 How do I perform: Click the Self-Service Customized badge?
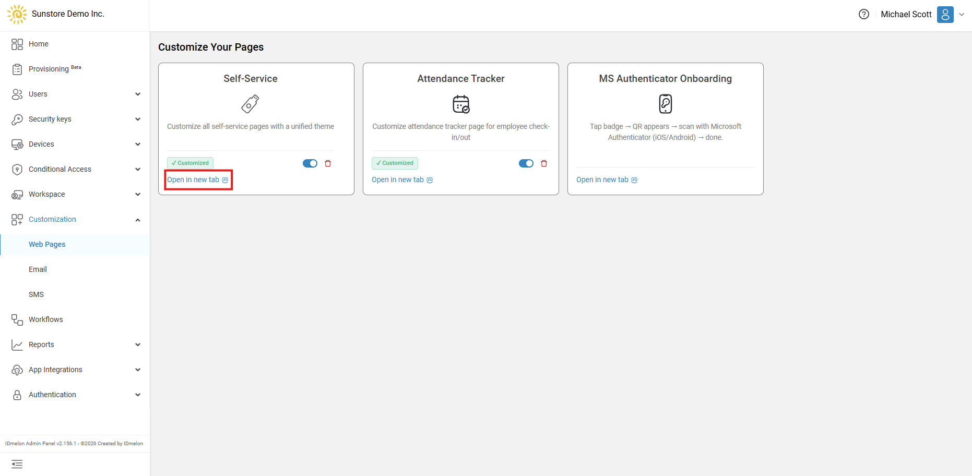coord(190,163)
